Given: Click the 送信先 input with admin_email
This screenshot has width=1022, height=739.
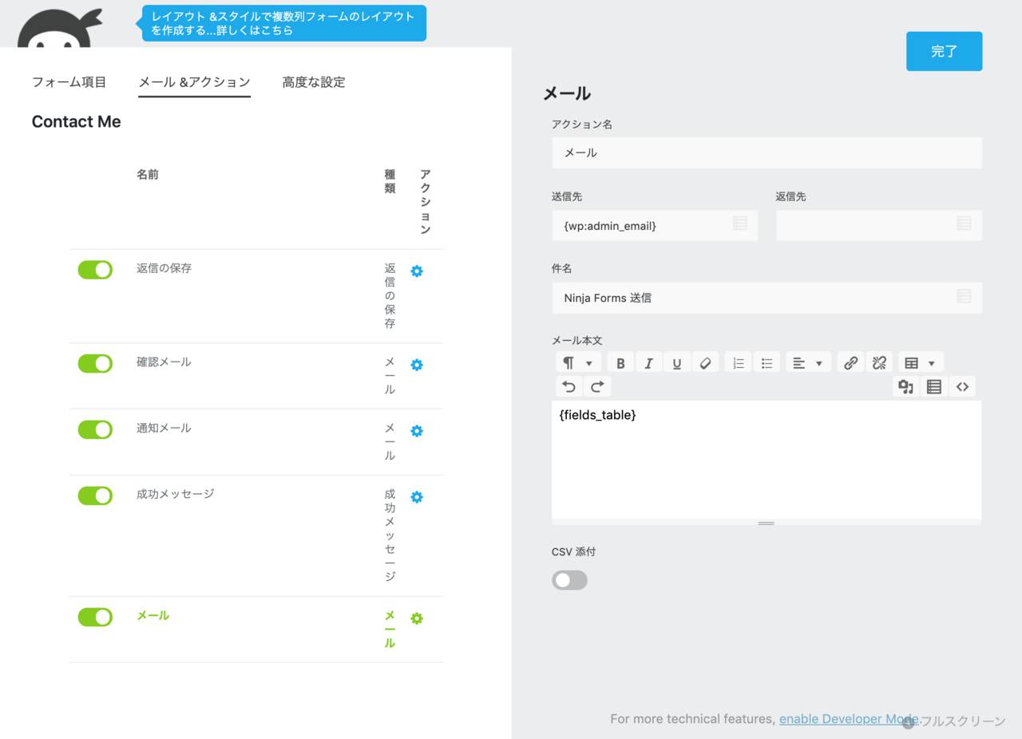Looking at the screenshot, I should tap(655, 226).
